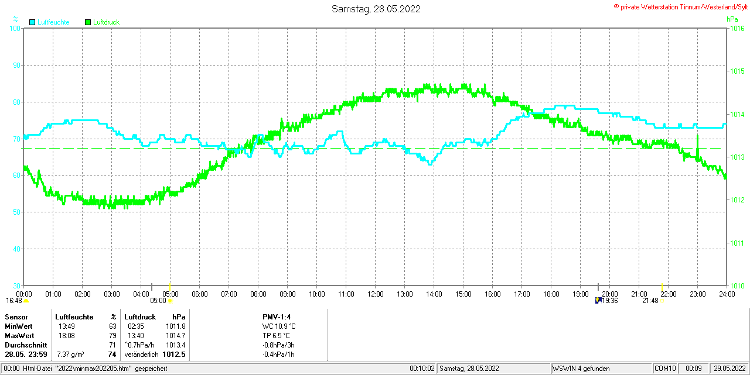Click the Luftdruck table header
750x375 pixels.
140,317
